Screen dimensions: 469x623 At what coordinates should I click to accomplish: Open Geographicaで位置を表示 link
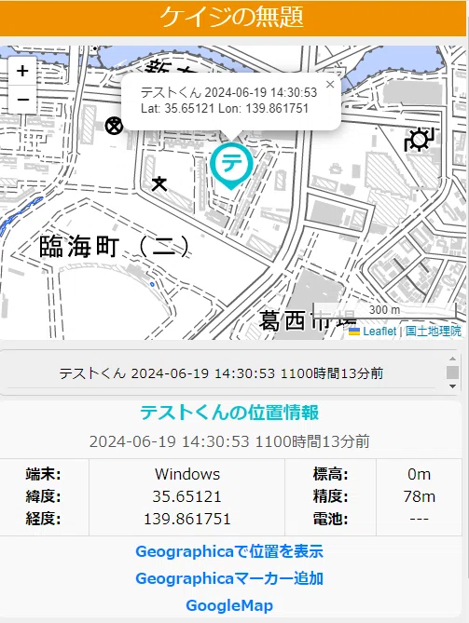229,551
